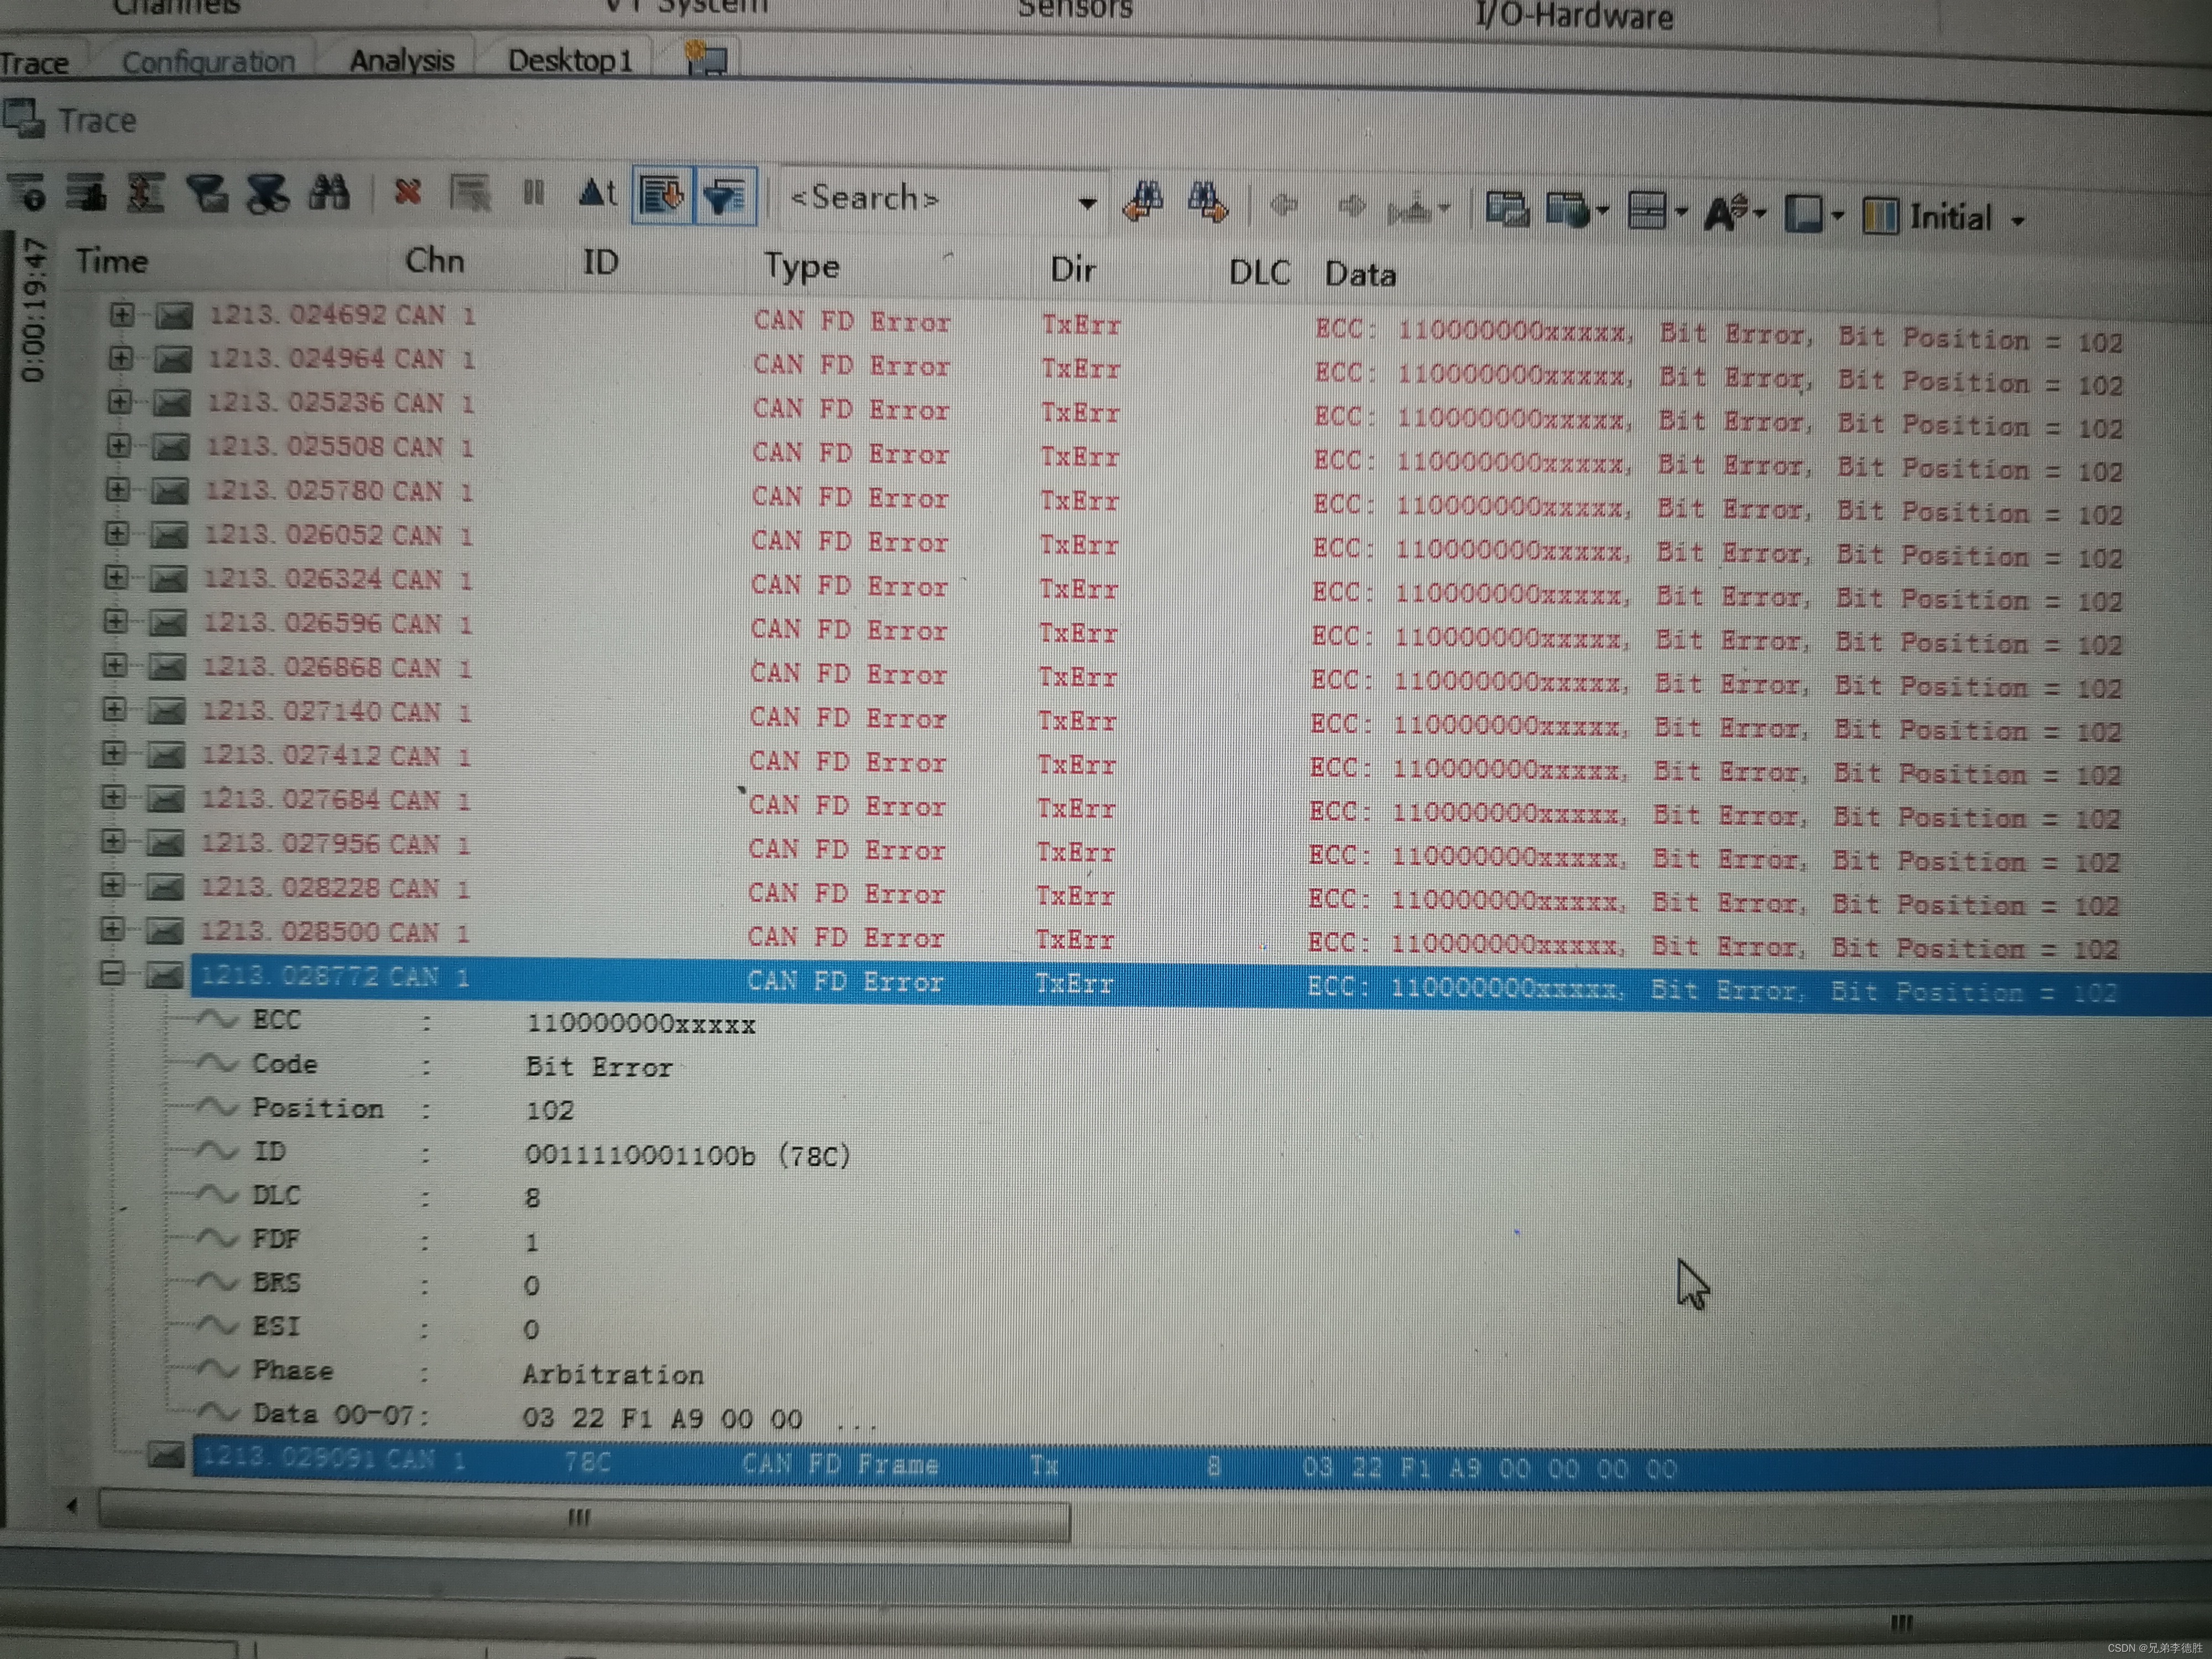Toggle the predefined filter funnel icon
The height and width of the screenshot is (1659, 2212).
[208, 194]
